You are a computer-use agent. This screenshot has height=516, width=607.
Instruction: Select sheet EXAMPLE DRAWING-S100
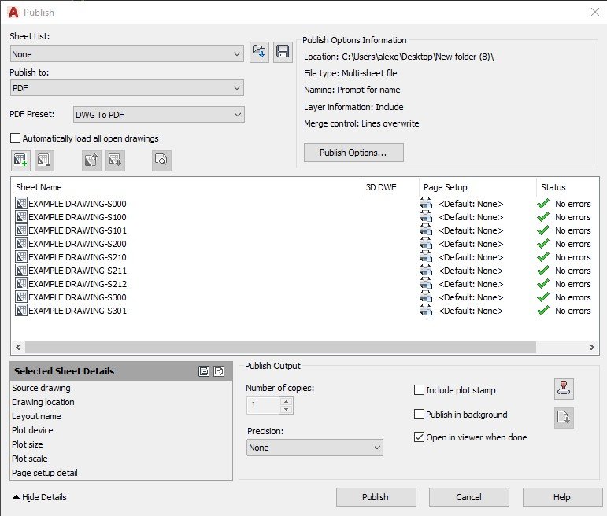point(77,217)
